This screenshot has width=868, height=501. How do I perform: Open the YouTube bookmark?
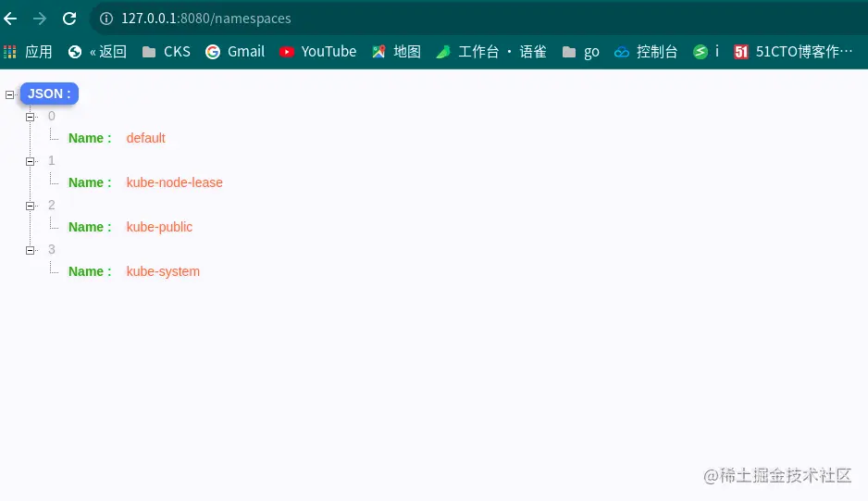tap(317, 52)
